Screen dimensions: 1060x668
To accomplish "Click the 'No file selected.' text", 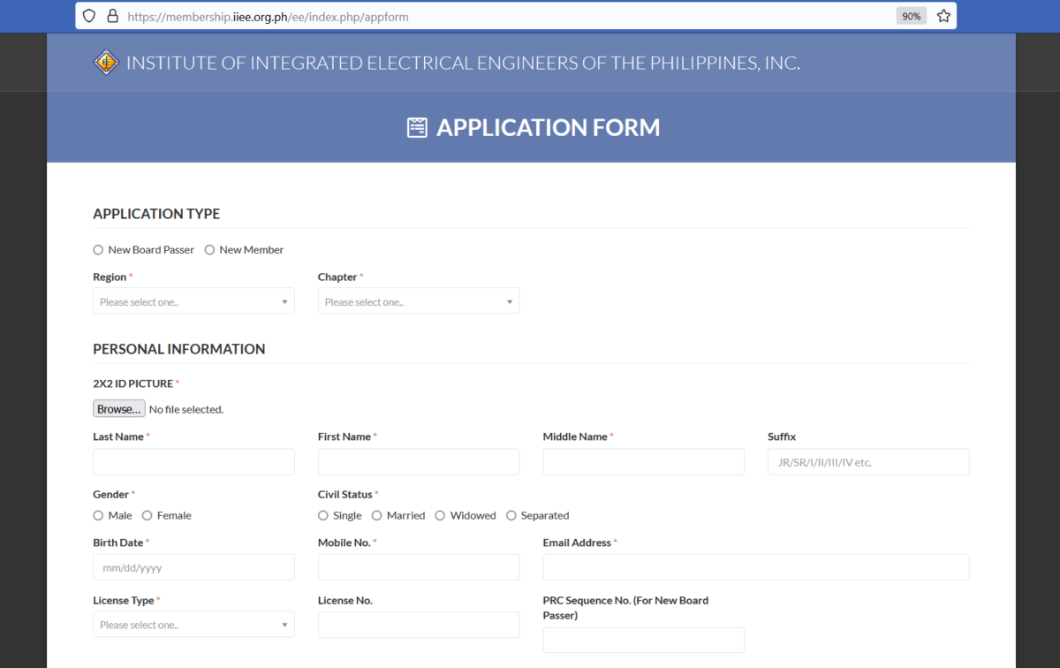I will [x=186, y=409].
